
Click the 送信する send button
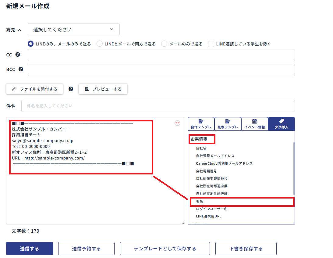coord(29,248)
